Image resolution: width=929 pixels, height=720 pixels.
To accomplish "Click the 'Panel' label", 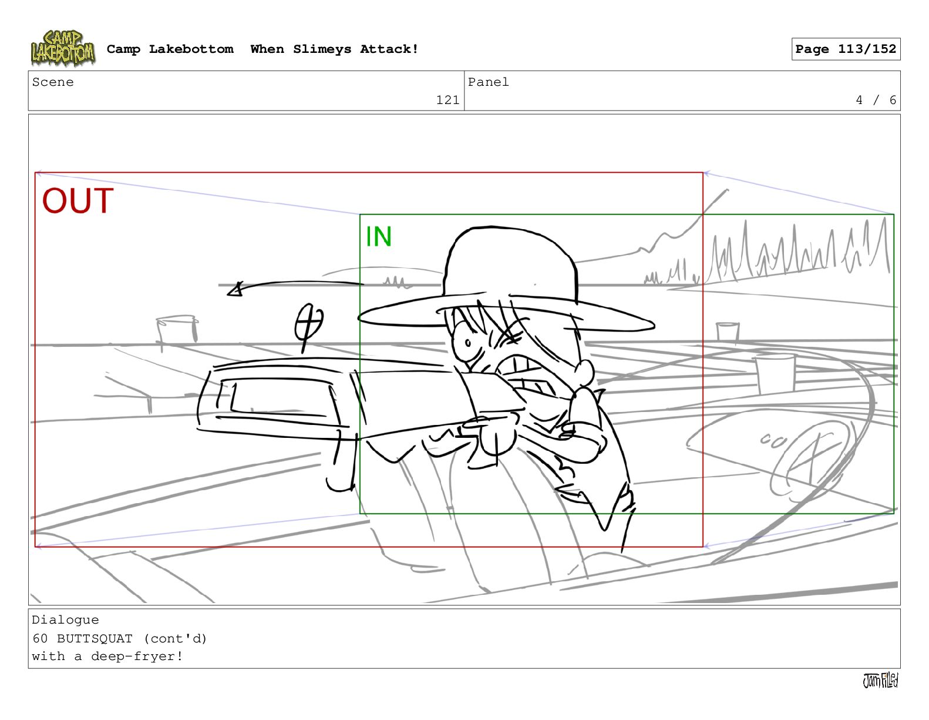I will (488, 82).
